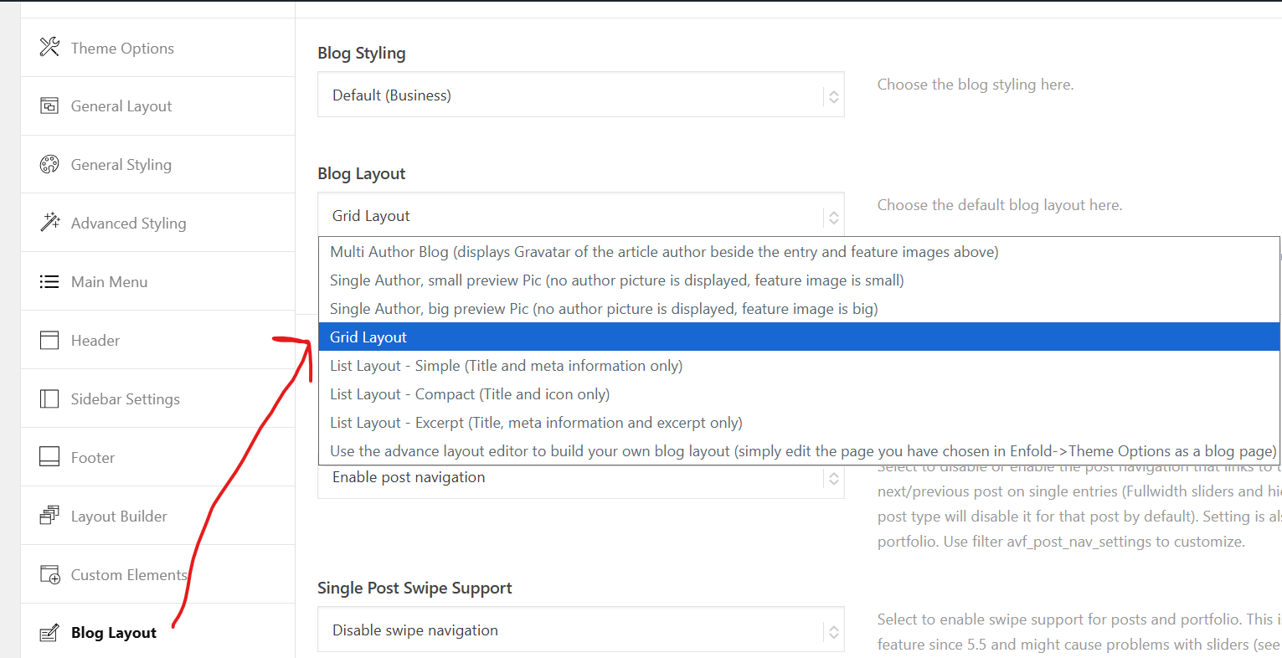Click the Header section icon
The height and width of the screenshot is (658, 1282).
coord(49,340)
